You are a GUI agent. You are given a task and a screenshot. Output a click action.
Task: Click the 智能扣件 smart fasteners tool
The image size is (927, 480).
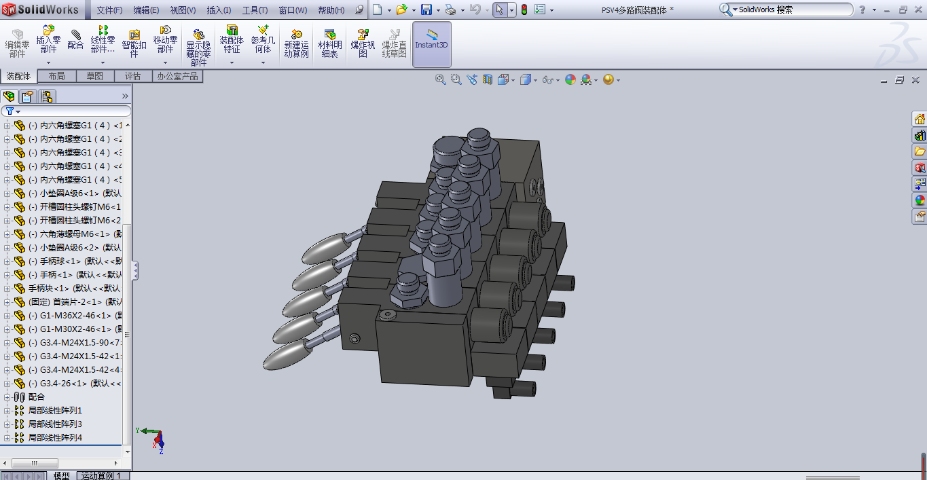point(134,43)
